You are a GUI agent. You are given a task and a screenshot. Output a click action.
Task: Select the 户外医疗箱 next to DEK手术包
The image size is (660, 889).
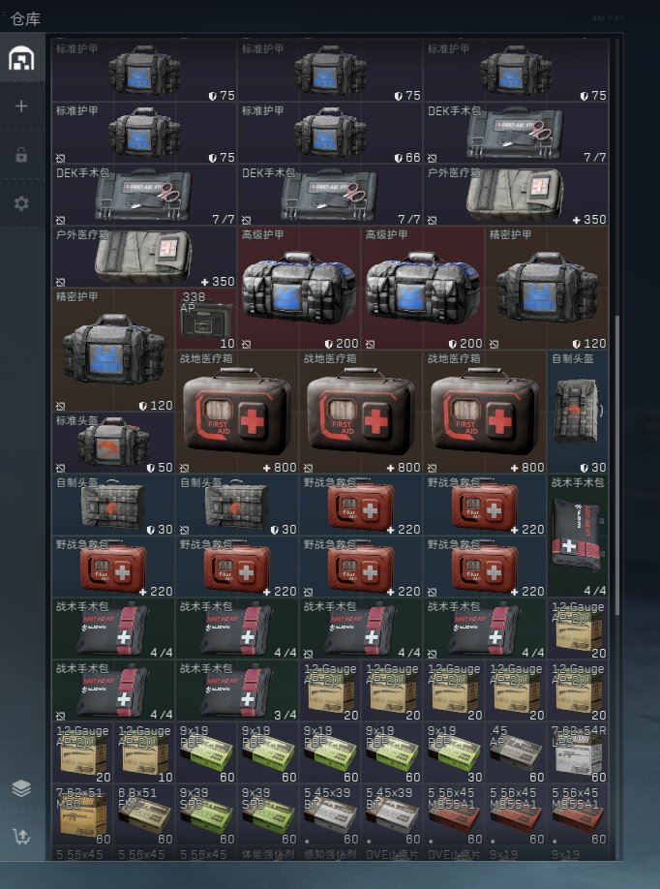516,195
